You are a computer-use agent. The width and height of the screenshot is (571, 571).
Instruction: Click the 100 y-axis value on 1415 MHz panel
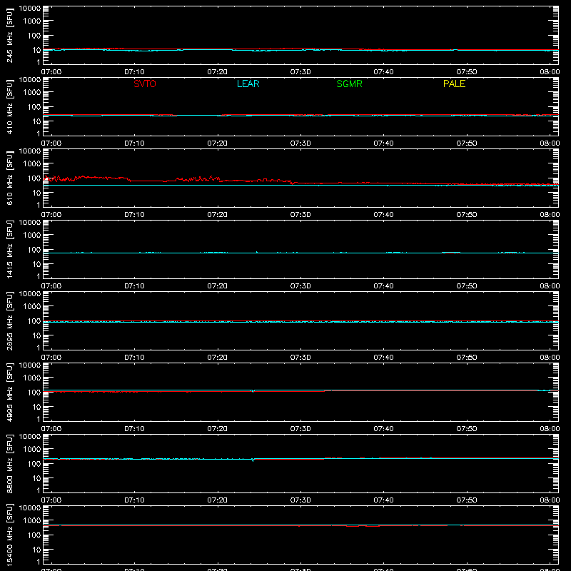tap(34, 250)
